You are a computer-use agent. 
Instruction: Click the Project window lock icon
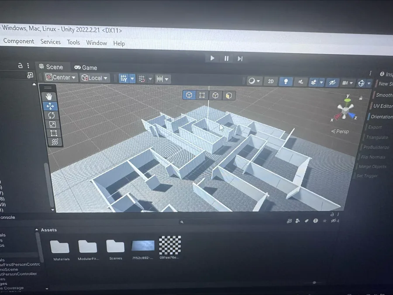click(332, 215)
